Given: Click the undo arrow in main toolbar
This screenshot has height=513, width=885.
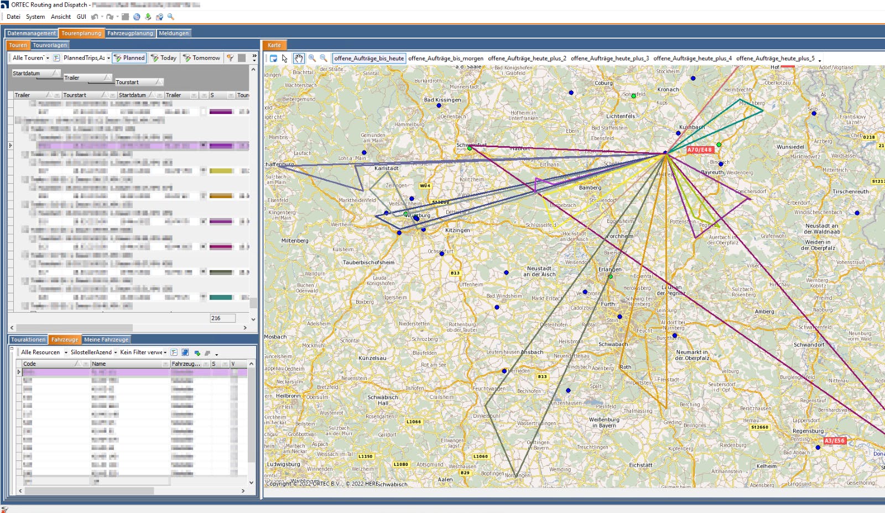Looking at the screenshot, I should (95, 17).
